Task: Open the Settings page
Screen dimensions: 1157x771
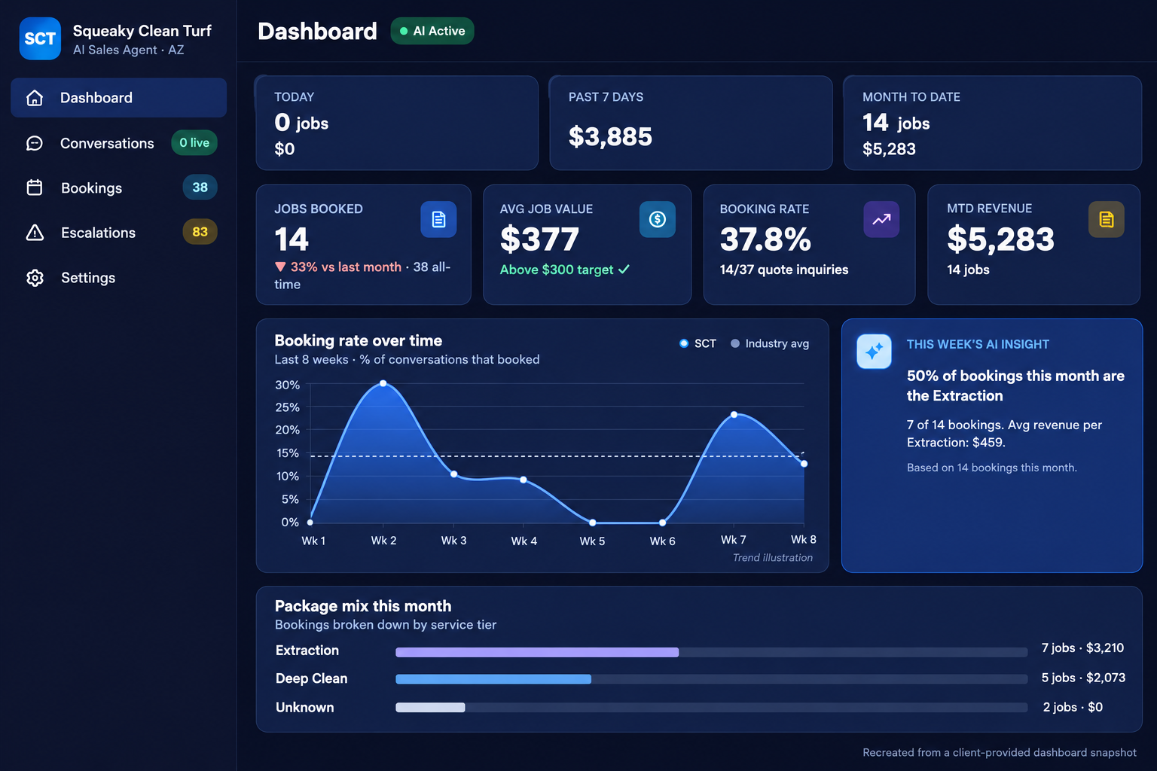Action: (118, 278)
